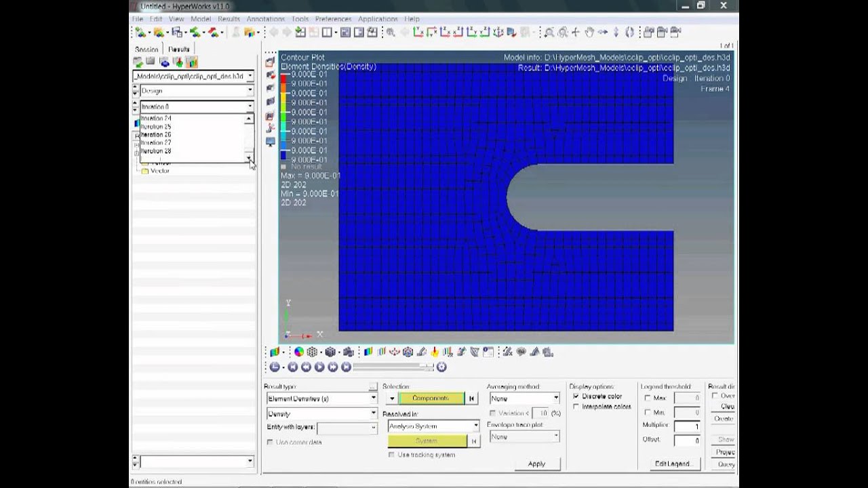
Task: Click the Apply button
Action: point(536,464)
